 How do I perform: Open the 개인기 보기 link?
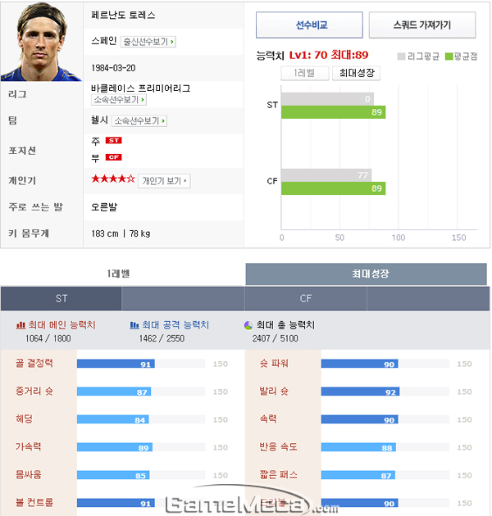[164, 181]
